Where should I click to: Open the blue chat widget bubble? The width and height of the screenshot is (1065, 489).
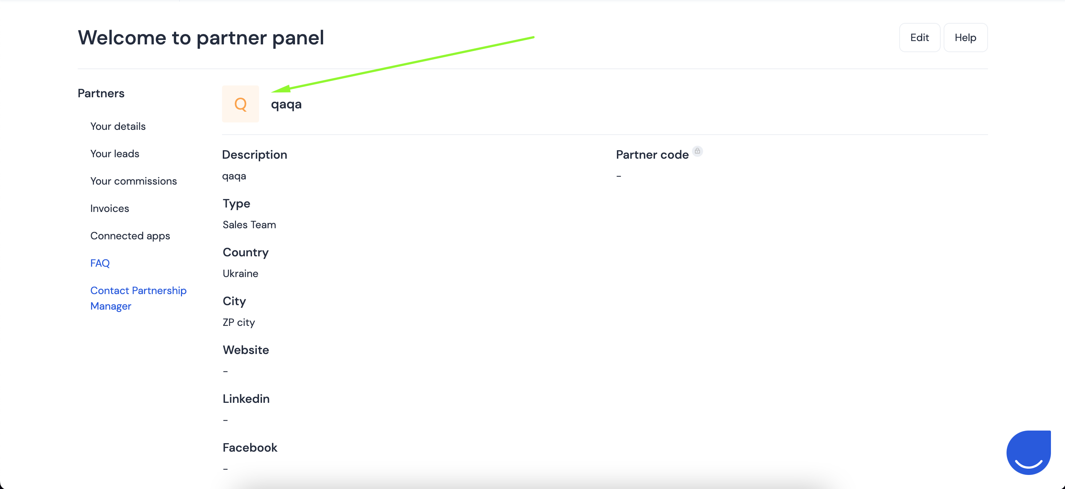click(1028, 452)
